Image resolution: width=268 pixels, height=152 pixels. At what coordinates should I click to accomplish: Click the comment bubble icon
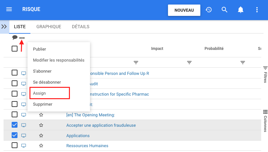(15, 37)
